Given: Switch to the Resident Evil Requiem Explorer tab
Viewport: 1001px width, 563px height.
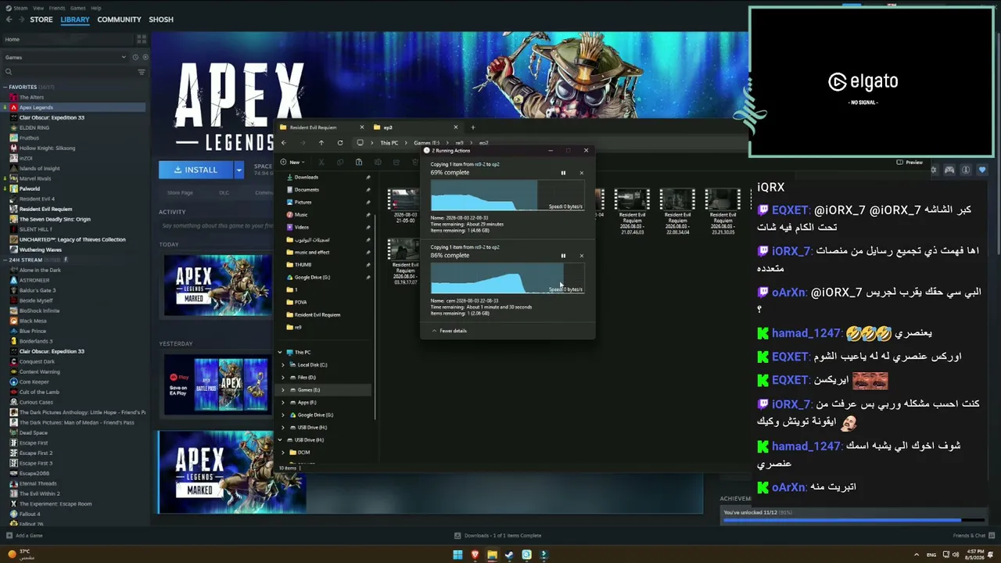Looking at the screenshot, I should [x=322, y=127].
